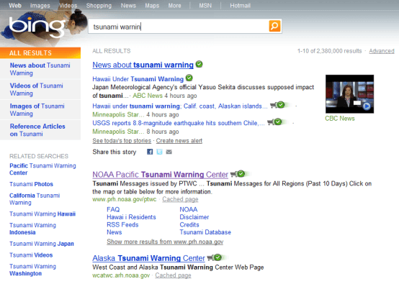Open the NOAA deep link
Viewport: 399px width, 284px height.
point(189,209)
